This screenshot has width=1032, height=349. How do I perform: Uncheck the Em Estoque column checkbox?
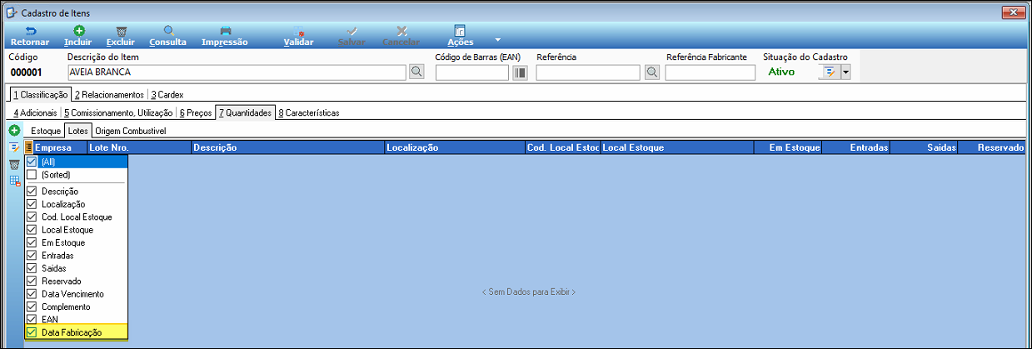[32, 242]
